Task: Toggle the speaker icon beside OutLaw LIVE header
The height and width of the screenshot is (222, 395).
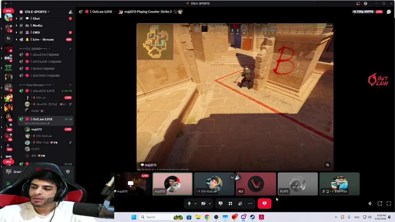Action: 81,12
